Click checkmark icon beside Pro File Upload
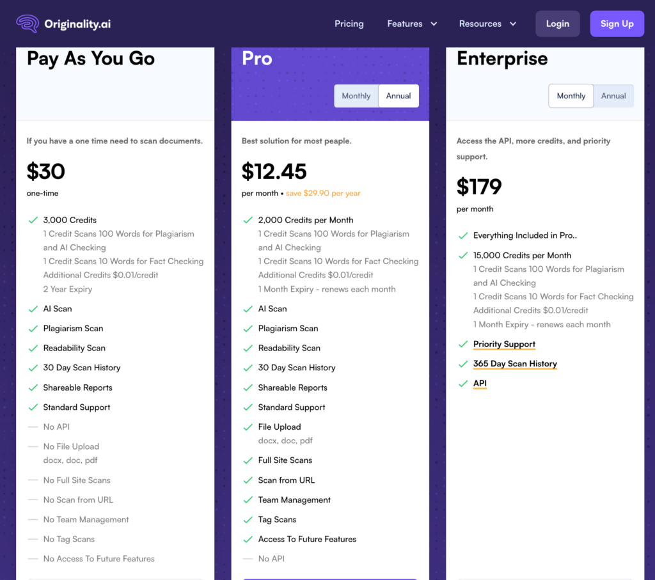Image resolution: width=655 pixels, height=580 pixels. [x=248, y=427]
